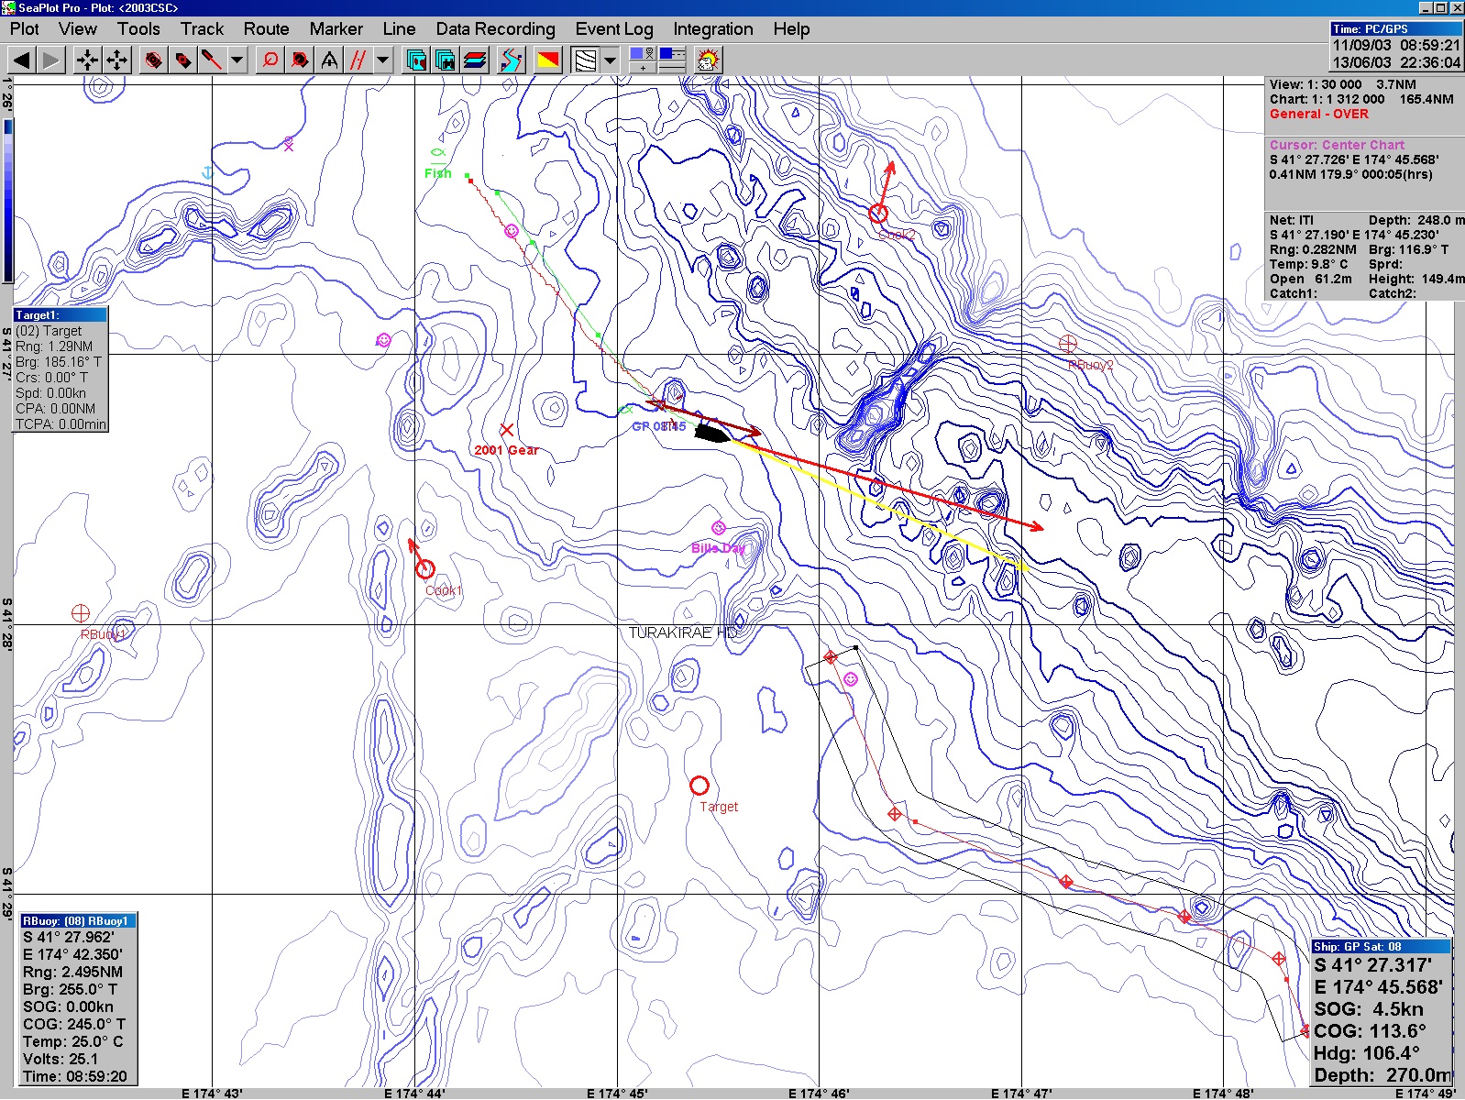The height and width of the screenshot is (1100, 1465).
Task: Click the center-on-position converging arrows icon
Action: pos(87,60)
